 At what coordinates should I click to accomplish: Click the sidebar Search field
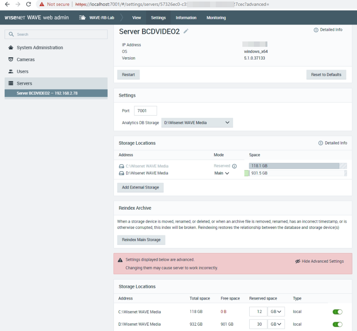click(x=56, y=34)
